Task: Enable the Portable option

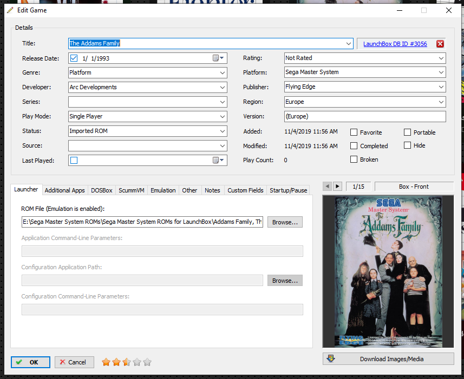Action: tap(408, 132)
